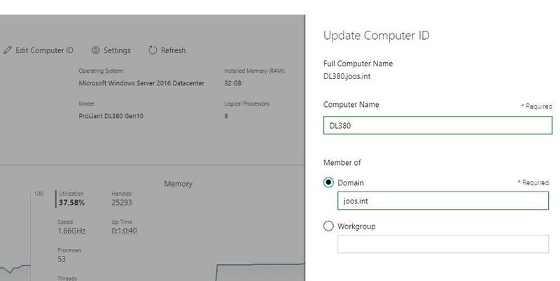560x281 pixels.
Task: Click the Up Time value 0:1:0:40
Action: click(125, 231)
